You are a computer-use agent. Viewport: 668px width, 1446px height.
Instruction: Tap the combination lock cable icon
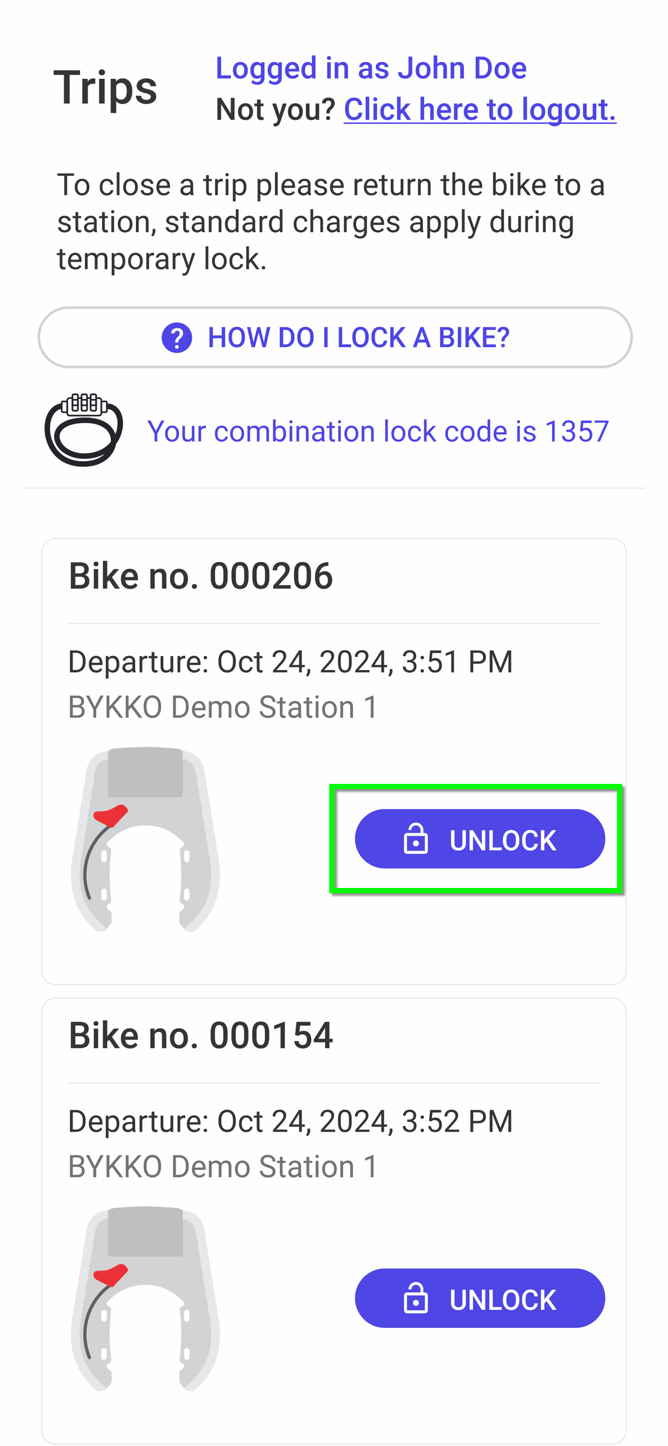84,430
